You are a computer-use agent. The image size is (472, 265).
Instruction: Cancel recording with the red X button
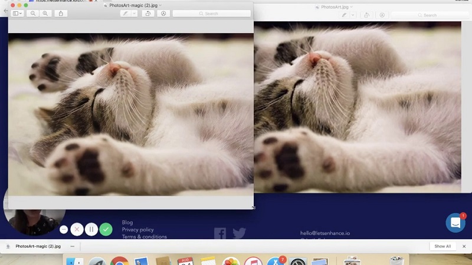(x=77, y=230)
